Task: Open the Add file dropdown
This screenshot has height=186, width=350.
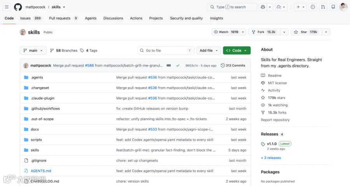Action: (x=208, y=50)
